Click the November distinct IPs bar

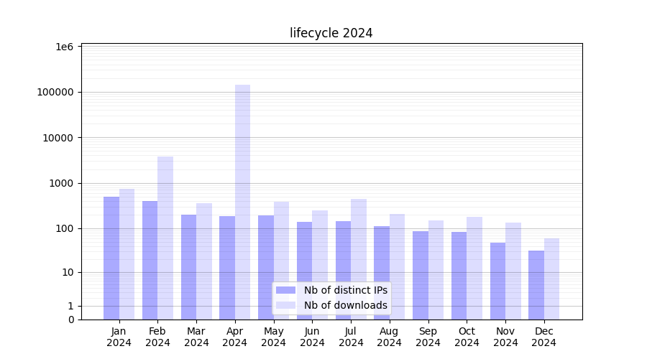coord(497,281)
